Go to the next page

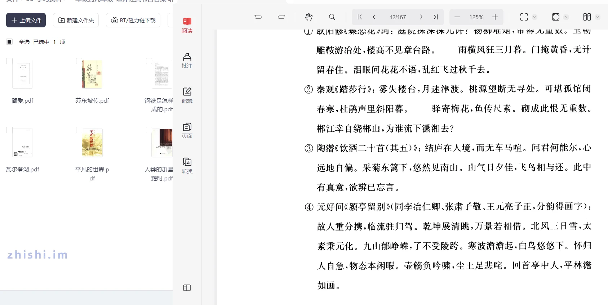click(421, 17)
